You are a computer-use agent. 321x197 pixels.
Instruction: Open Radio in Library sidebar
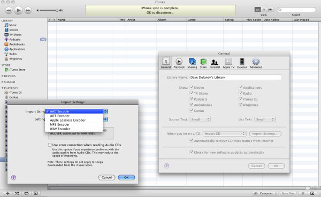[13, 54]
